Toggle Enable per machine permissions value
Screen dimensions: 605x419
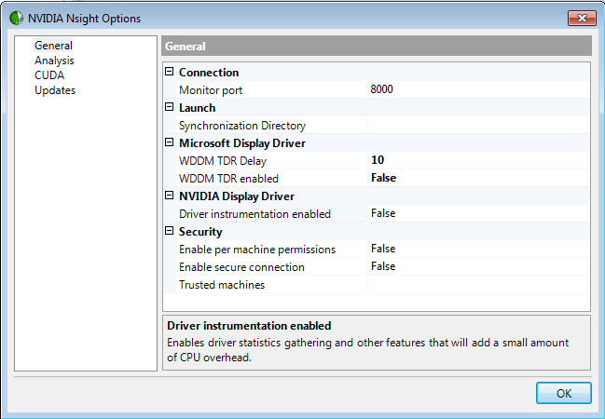point(477,250)
